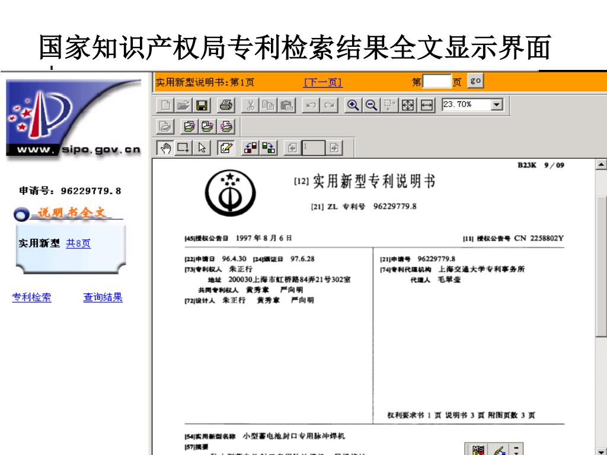Go to previous page with left arrow icon

pyautogui.click(x=293, y=148)
